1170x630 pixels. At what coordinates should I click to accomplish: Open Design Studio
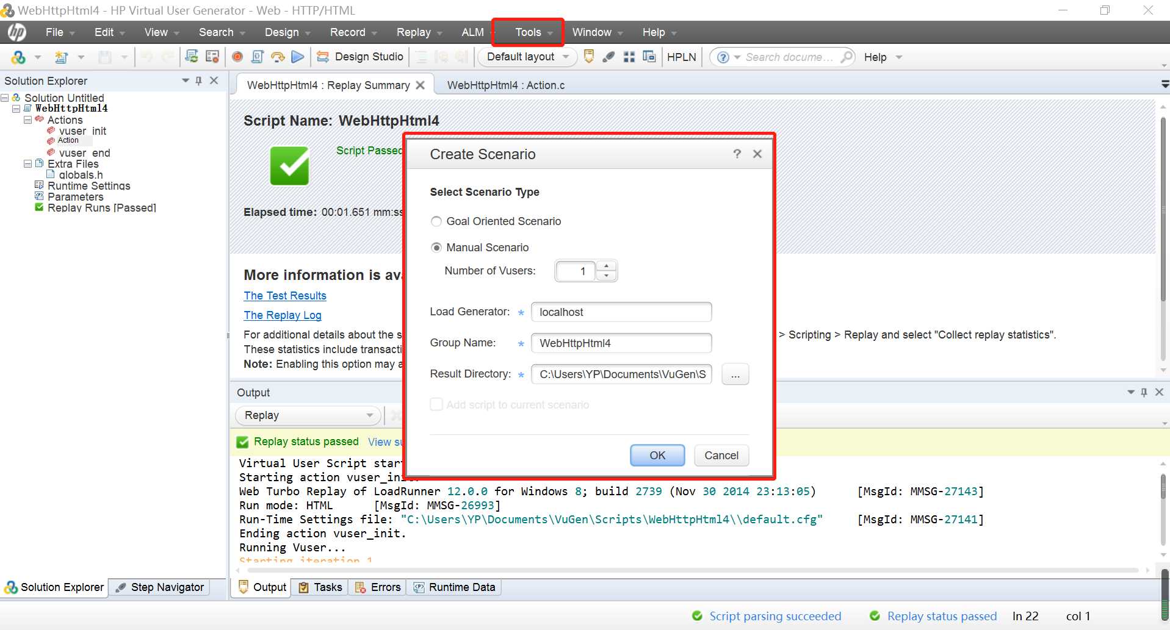(x=360, y=57)
